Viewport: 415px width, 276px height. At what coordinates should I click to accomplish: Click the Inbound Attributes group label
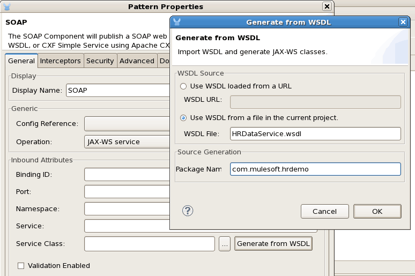(x=41, y=160)
